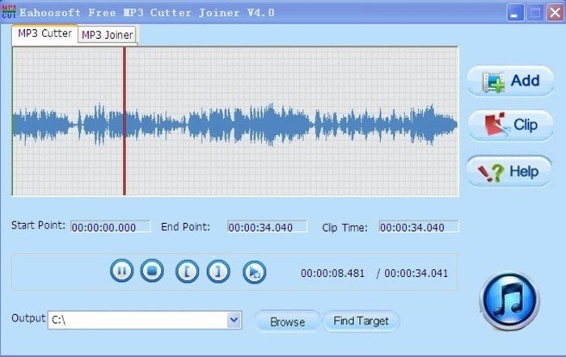Browse for an output folder
The height and width of the screenshot is (357, 566).
tap(287, 321)
